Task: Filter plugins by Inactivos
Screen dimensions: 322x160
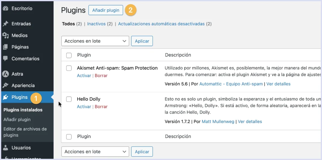Action: pyautogui.click(x=96, y=24)
